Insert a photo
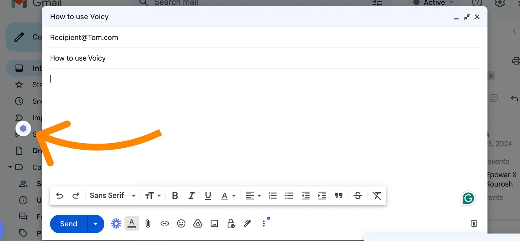 [214, 223]
